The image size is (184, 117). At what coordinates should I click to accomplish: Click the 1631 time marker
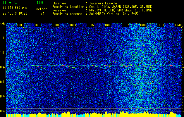click(x=20, y=25)
